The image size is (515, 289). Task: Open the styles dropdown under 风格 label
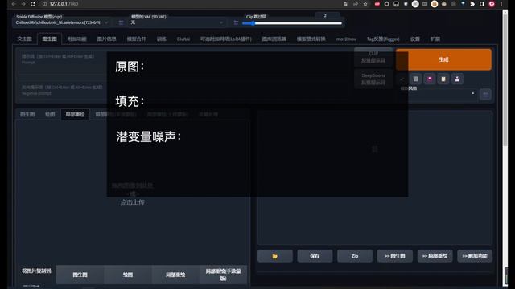(x=438, y=94)
